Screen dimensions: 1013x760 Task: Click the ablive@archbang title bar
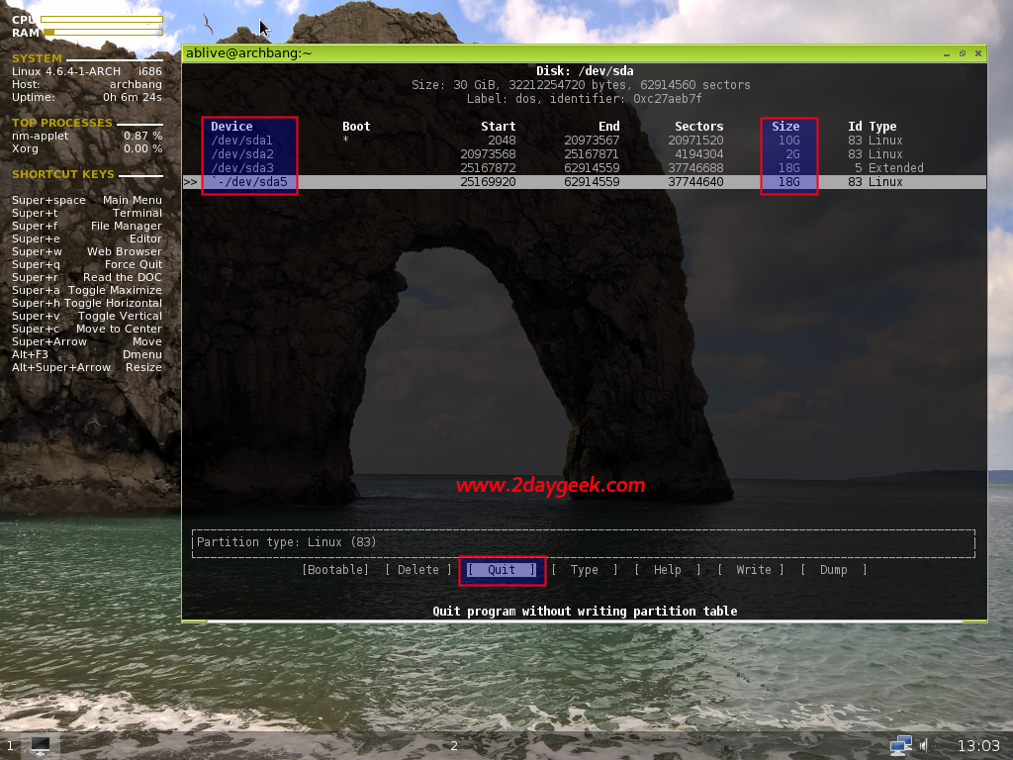point(562,53)
